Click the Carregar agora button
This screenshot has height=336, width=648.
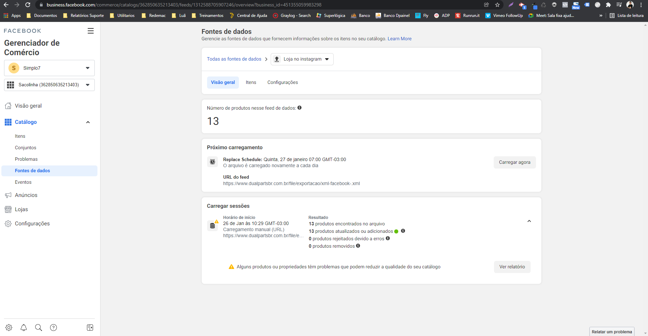point(515,162)
